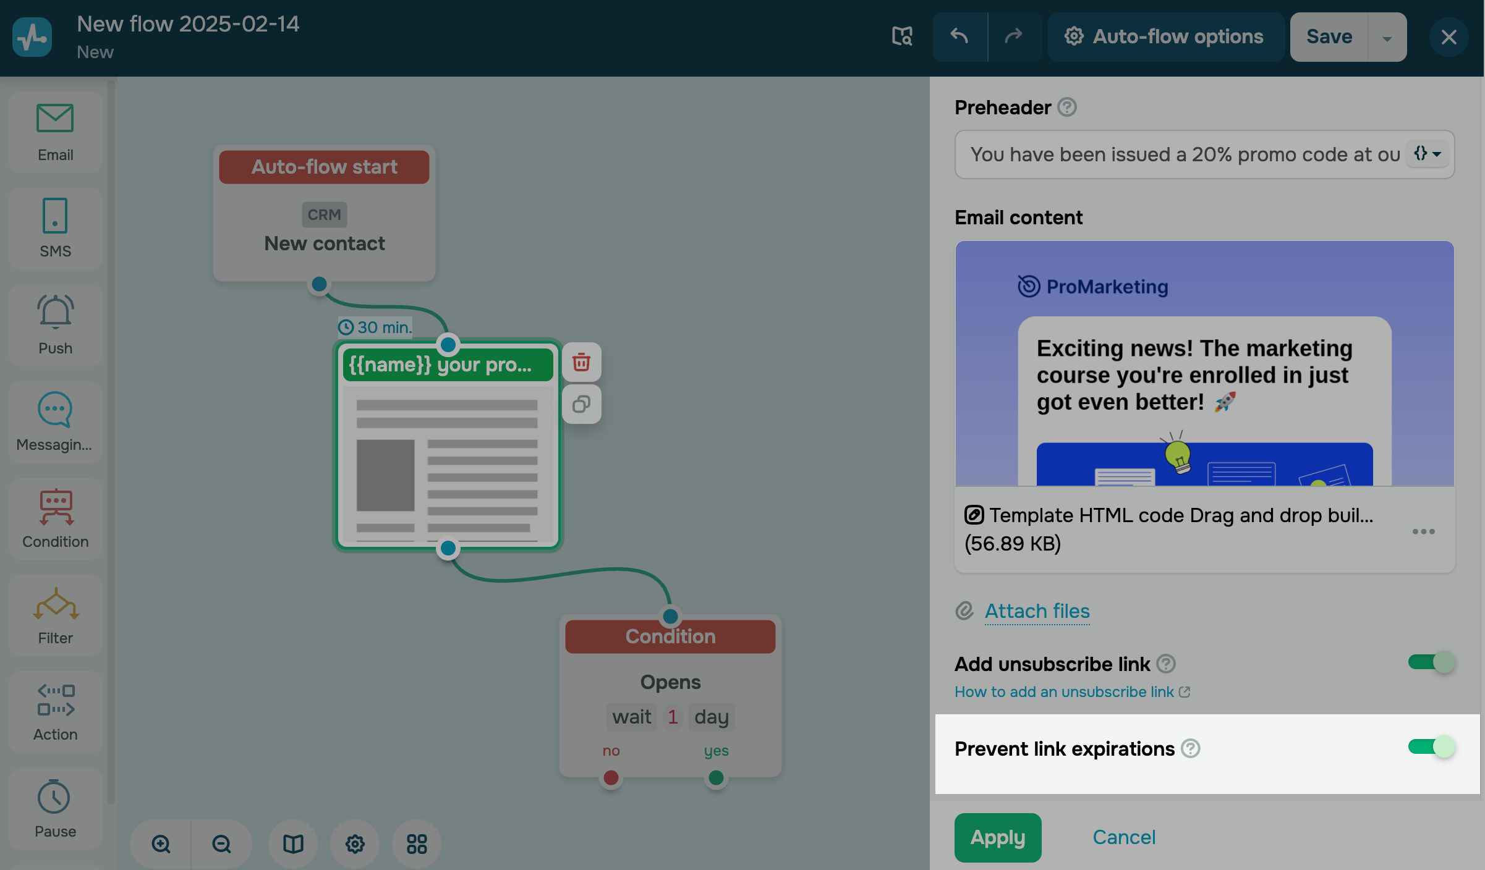Select the Email block in sidebar
1485x870 pixels.
tap(55, 132)
